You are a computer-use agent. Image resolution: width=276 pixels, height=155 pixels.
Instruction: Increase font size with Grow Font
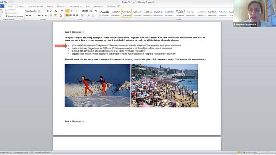pyautogui.click(x=48, y=11)
